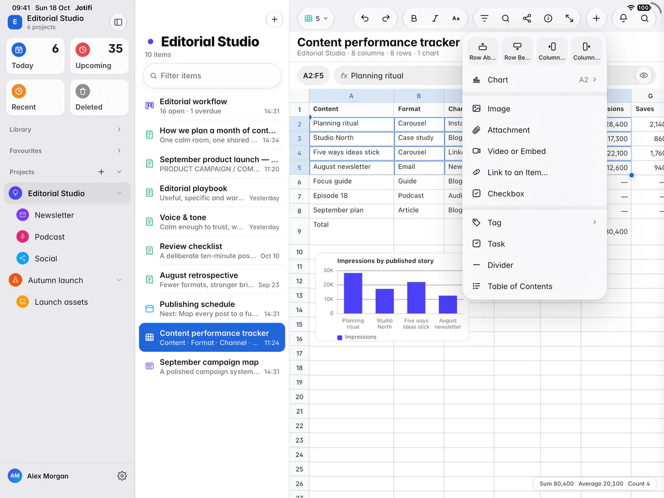Image resolution: width=664 pixels, height=498 pixels.
Task: Click the Impressions legend color swatch
Action: (340, 337)
